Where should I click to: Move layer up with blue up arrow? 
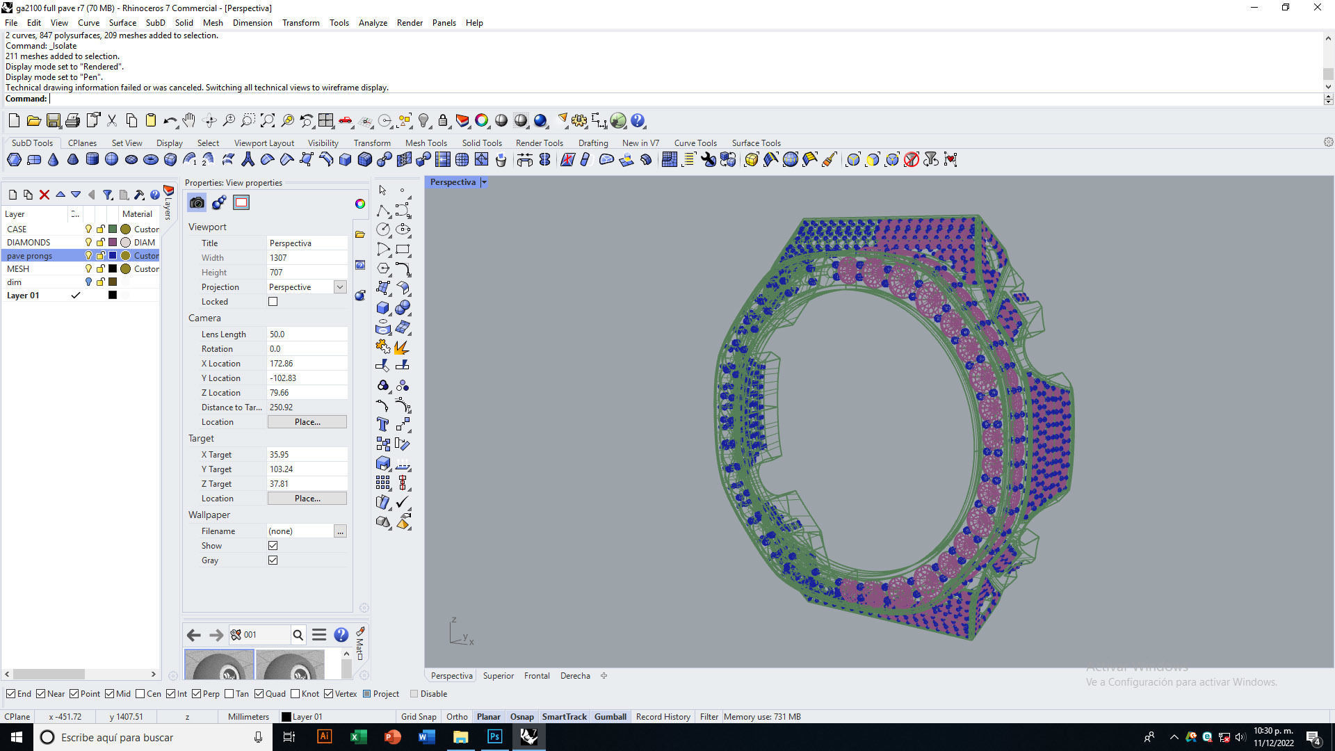(60, 195)
